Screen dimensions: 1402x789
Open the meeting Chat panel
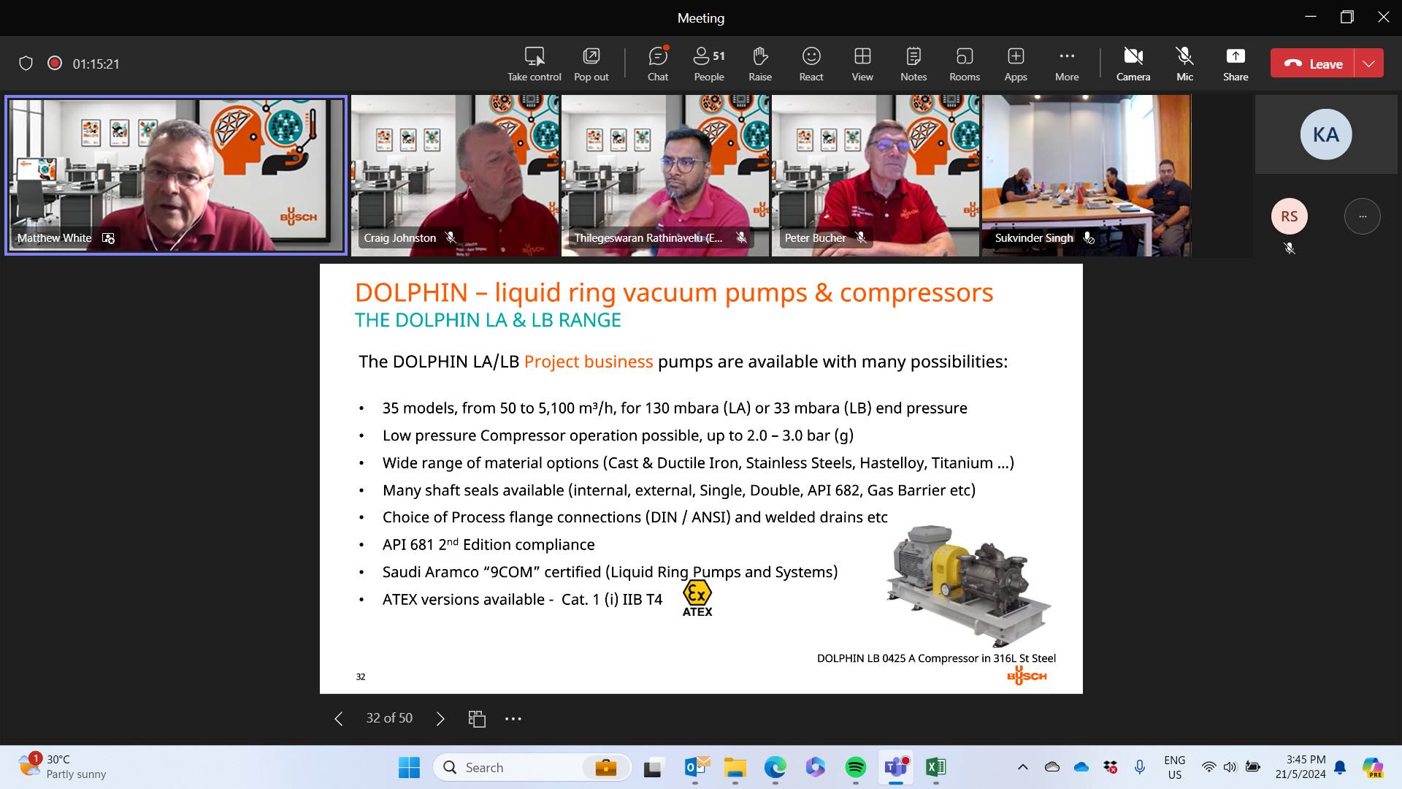pyautogui.click(x=658, y=64)
